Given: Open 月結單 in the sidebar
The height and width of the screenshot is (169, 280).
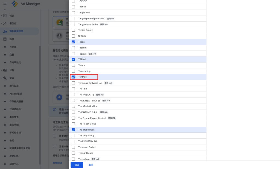Looking at the screenshot, I should 13,47.
